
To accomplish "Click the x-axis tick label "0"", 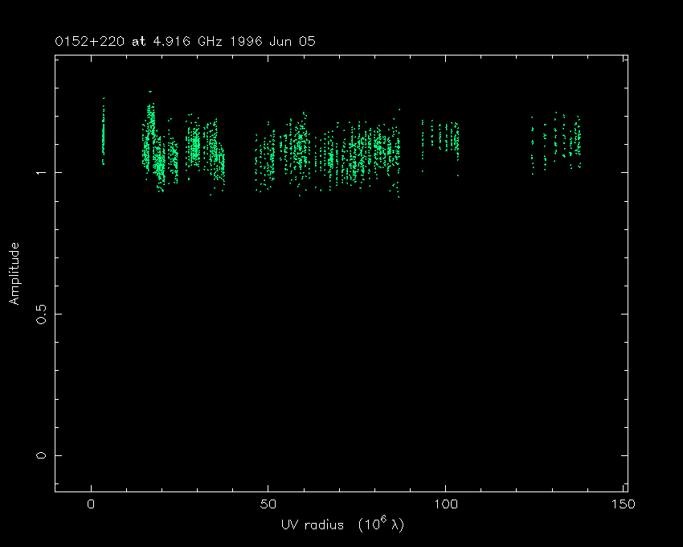I will pos(91,505).
